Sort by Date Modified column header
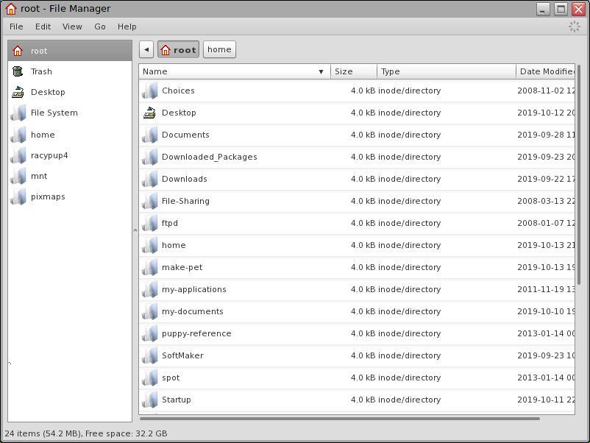The height and width of the screenshot is (443, 590). (x=545, y=71)
